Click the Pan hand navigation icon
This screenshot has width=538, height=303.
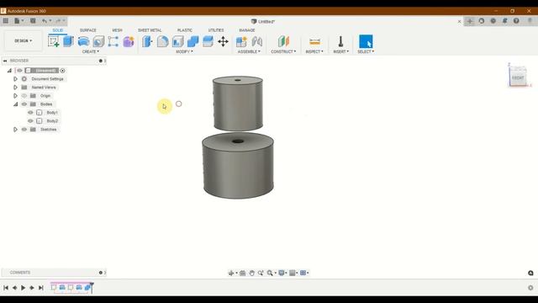(252, 273)
